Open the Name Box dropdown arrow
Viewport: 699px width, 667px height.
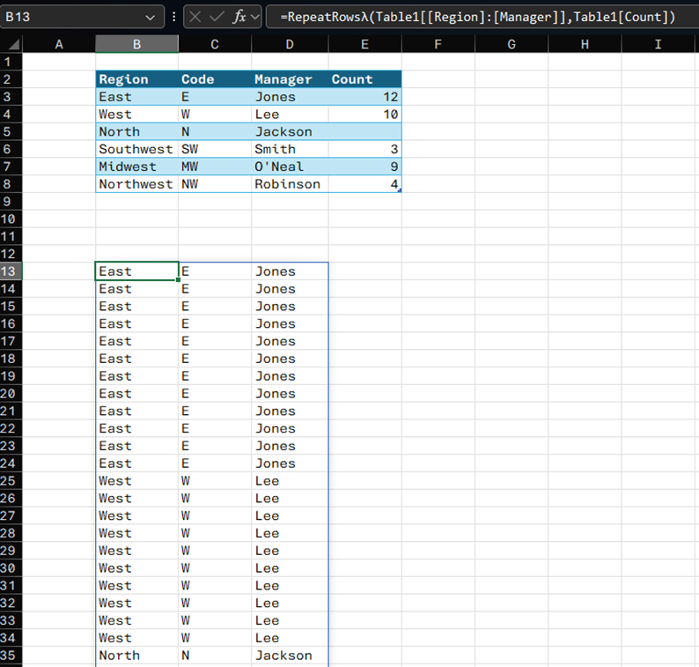[151, 18]
